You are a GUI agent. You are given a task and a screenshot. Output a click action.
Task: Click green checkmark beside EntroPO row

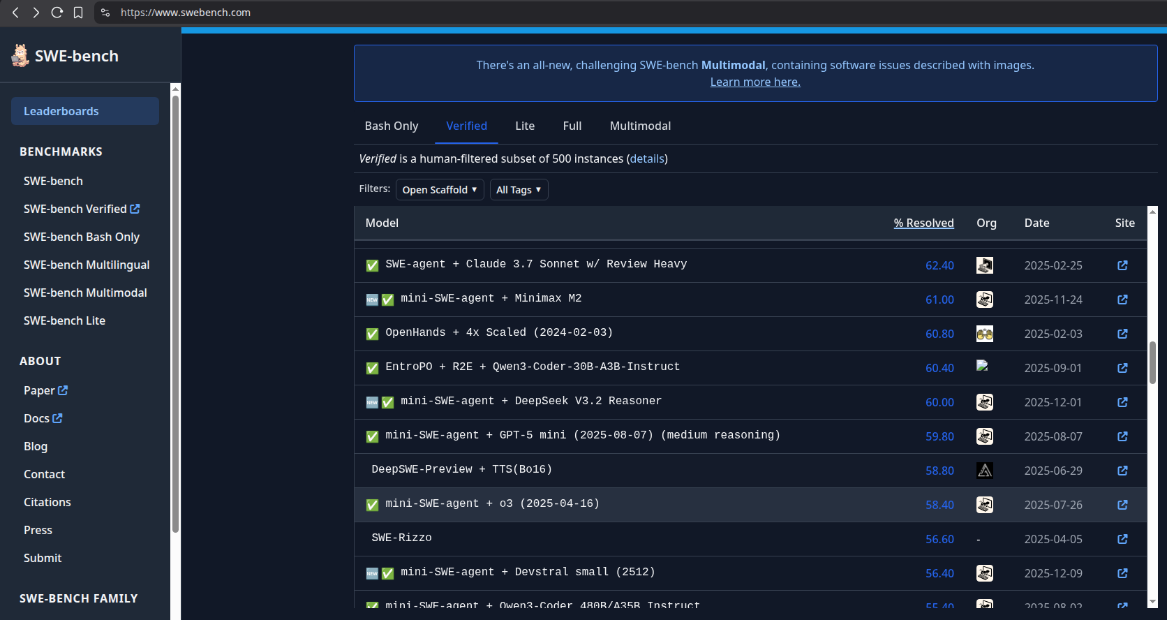(x=373, y=368)
